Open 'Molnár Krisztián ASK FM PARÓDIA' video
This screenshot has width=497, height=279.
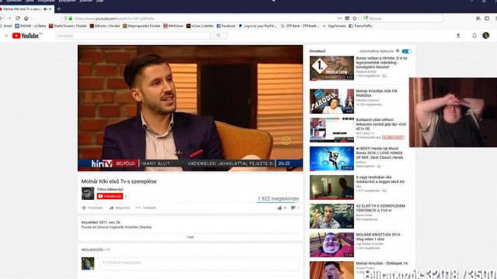tap(376, 93)
